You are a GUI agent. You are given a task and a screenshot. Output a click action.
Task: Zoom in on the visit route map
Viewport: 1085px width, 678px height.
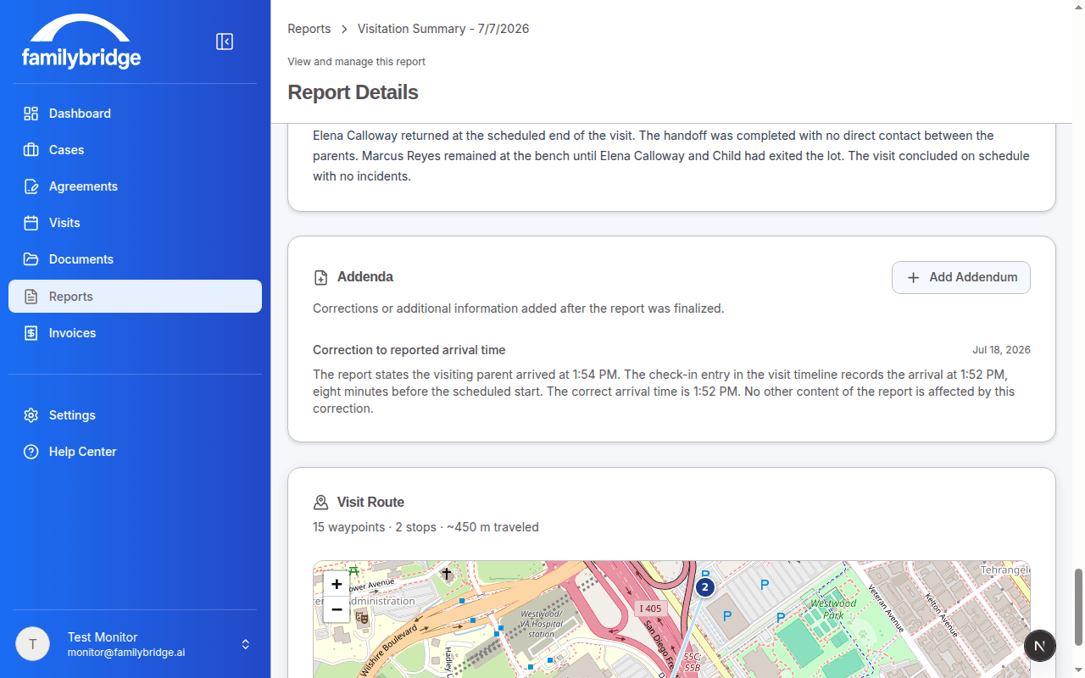point(337,584)
